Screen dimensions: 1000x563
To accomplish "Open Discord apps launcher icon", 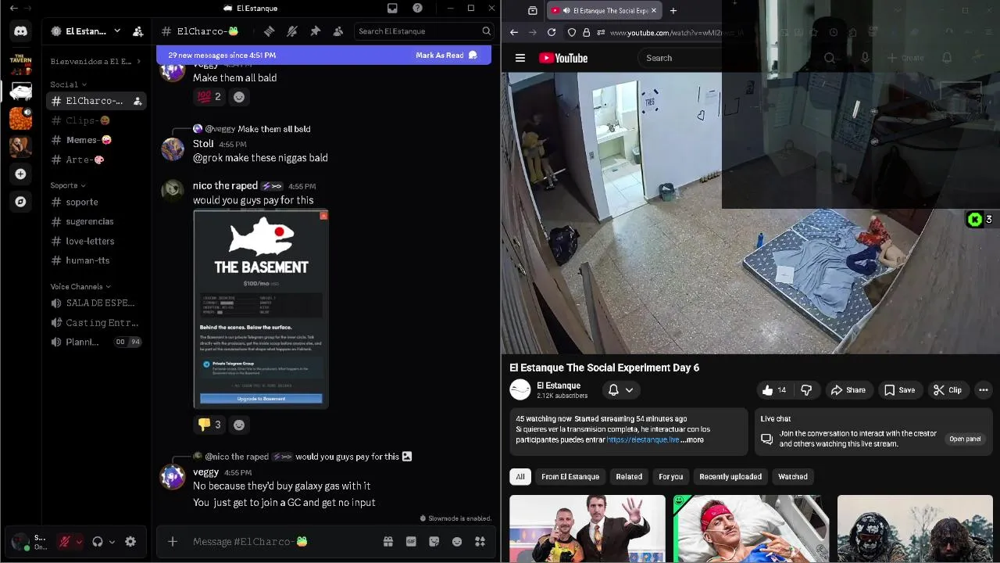I will tap(480, 541).
